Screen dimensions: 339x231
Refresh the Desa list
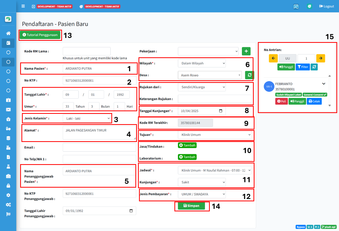tap(249, 75)
